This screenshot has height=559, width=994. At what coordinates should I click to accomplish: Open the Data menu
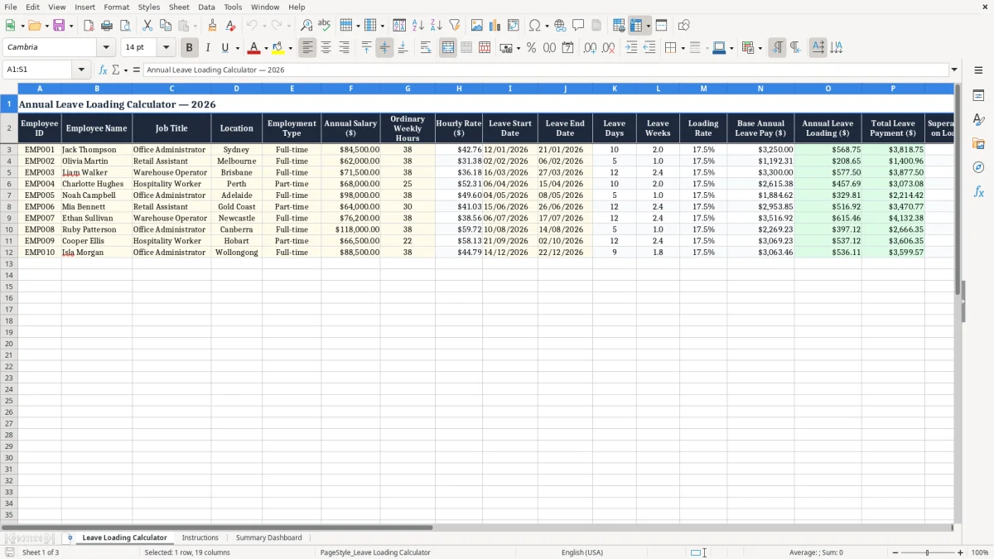206,7
